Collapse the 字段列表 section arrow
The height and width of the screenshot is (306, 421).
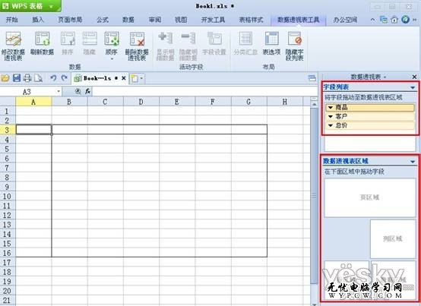click(x=413, y=87)
